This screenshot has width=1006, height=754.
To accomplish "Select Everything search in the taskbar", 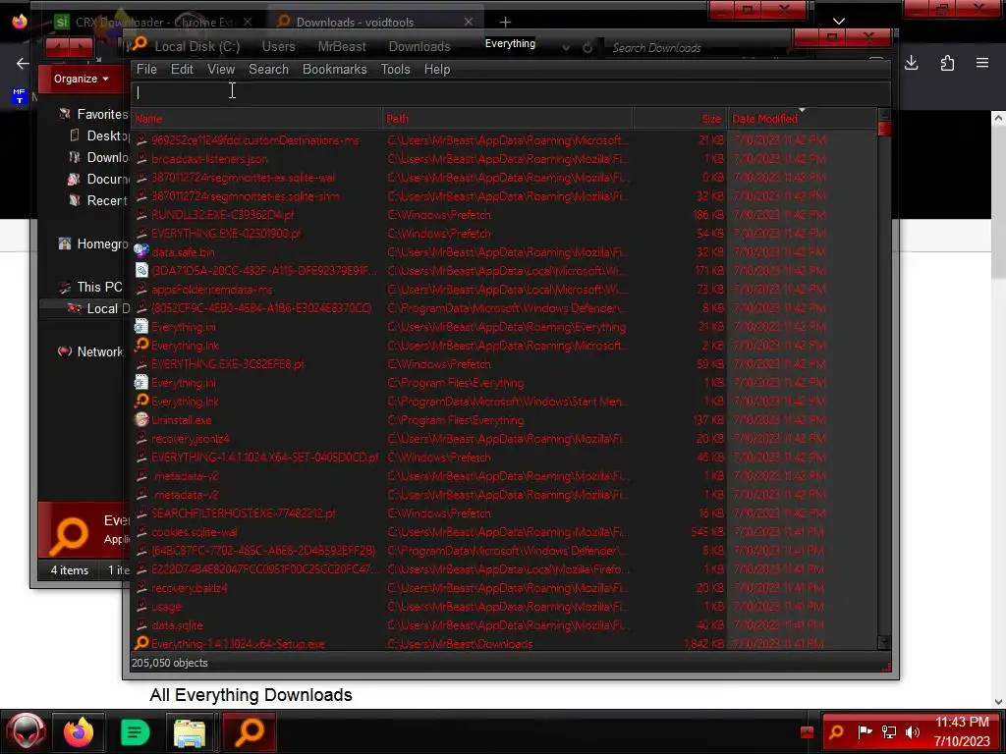I will [250, 731].
